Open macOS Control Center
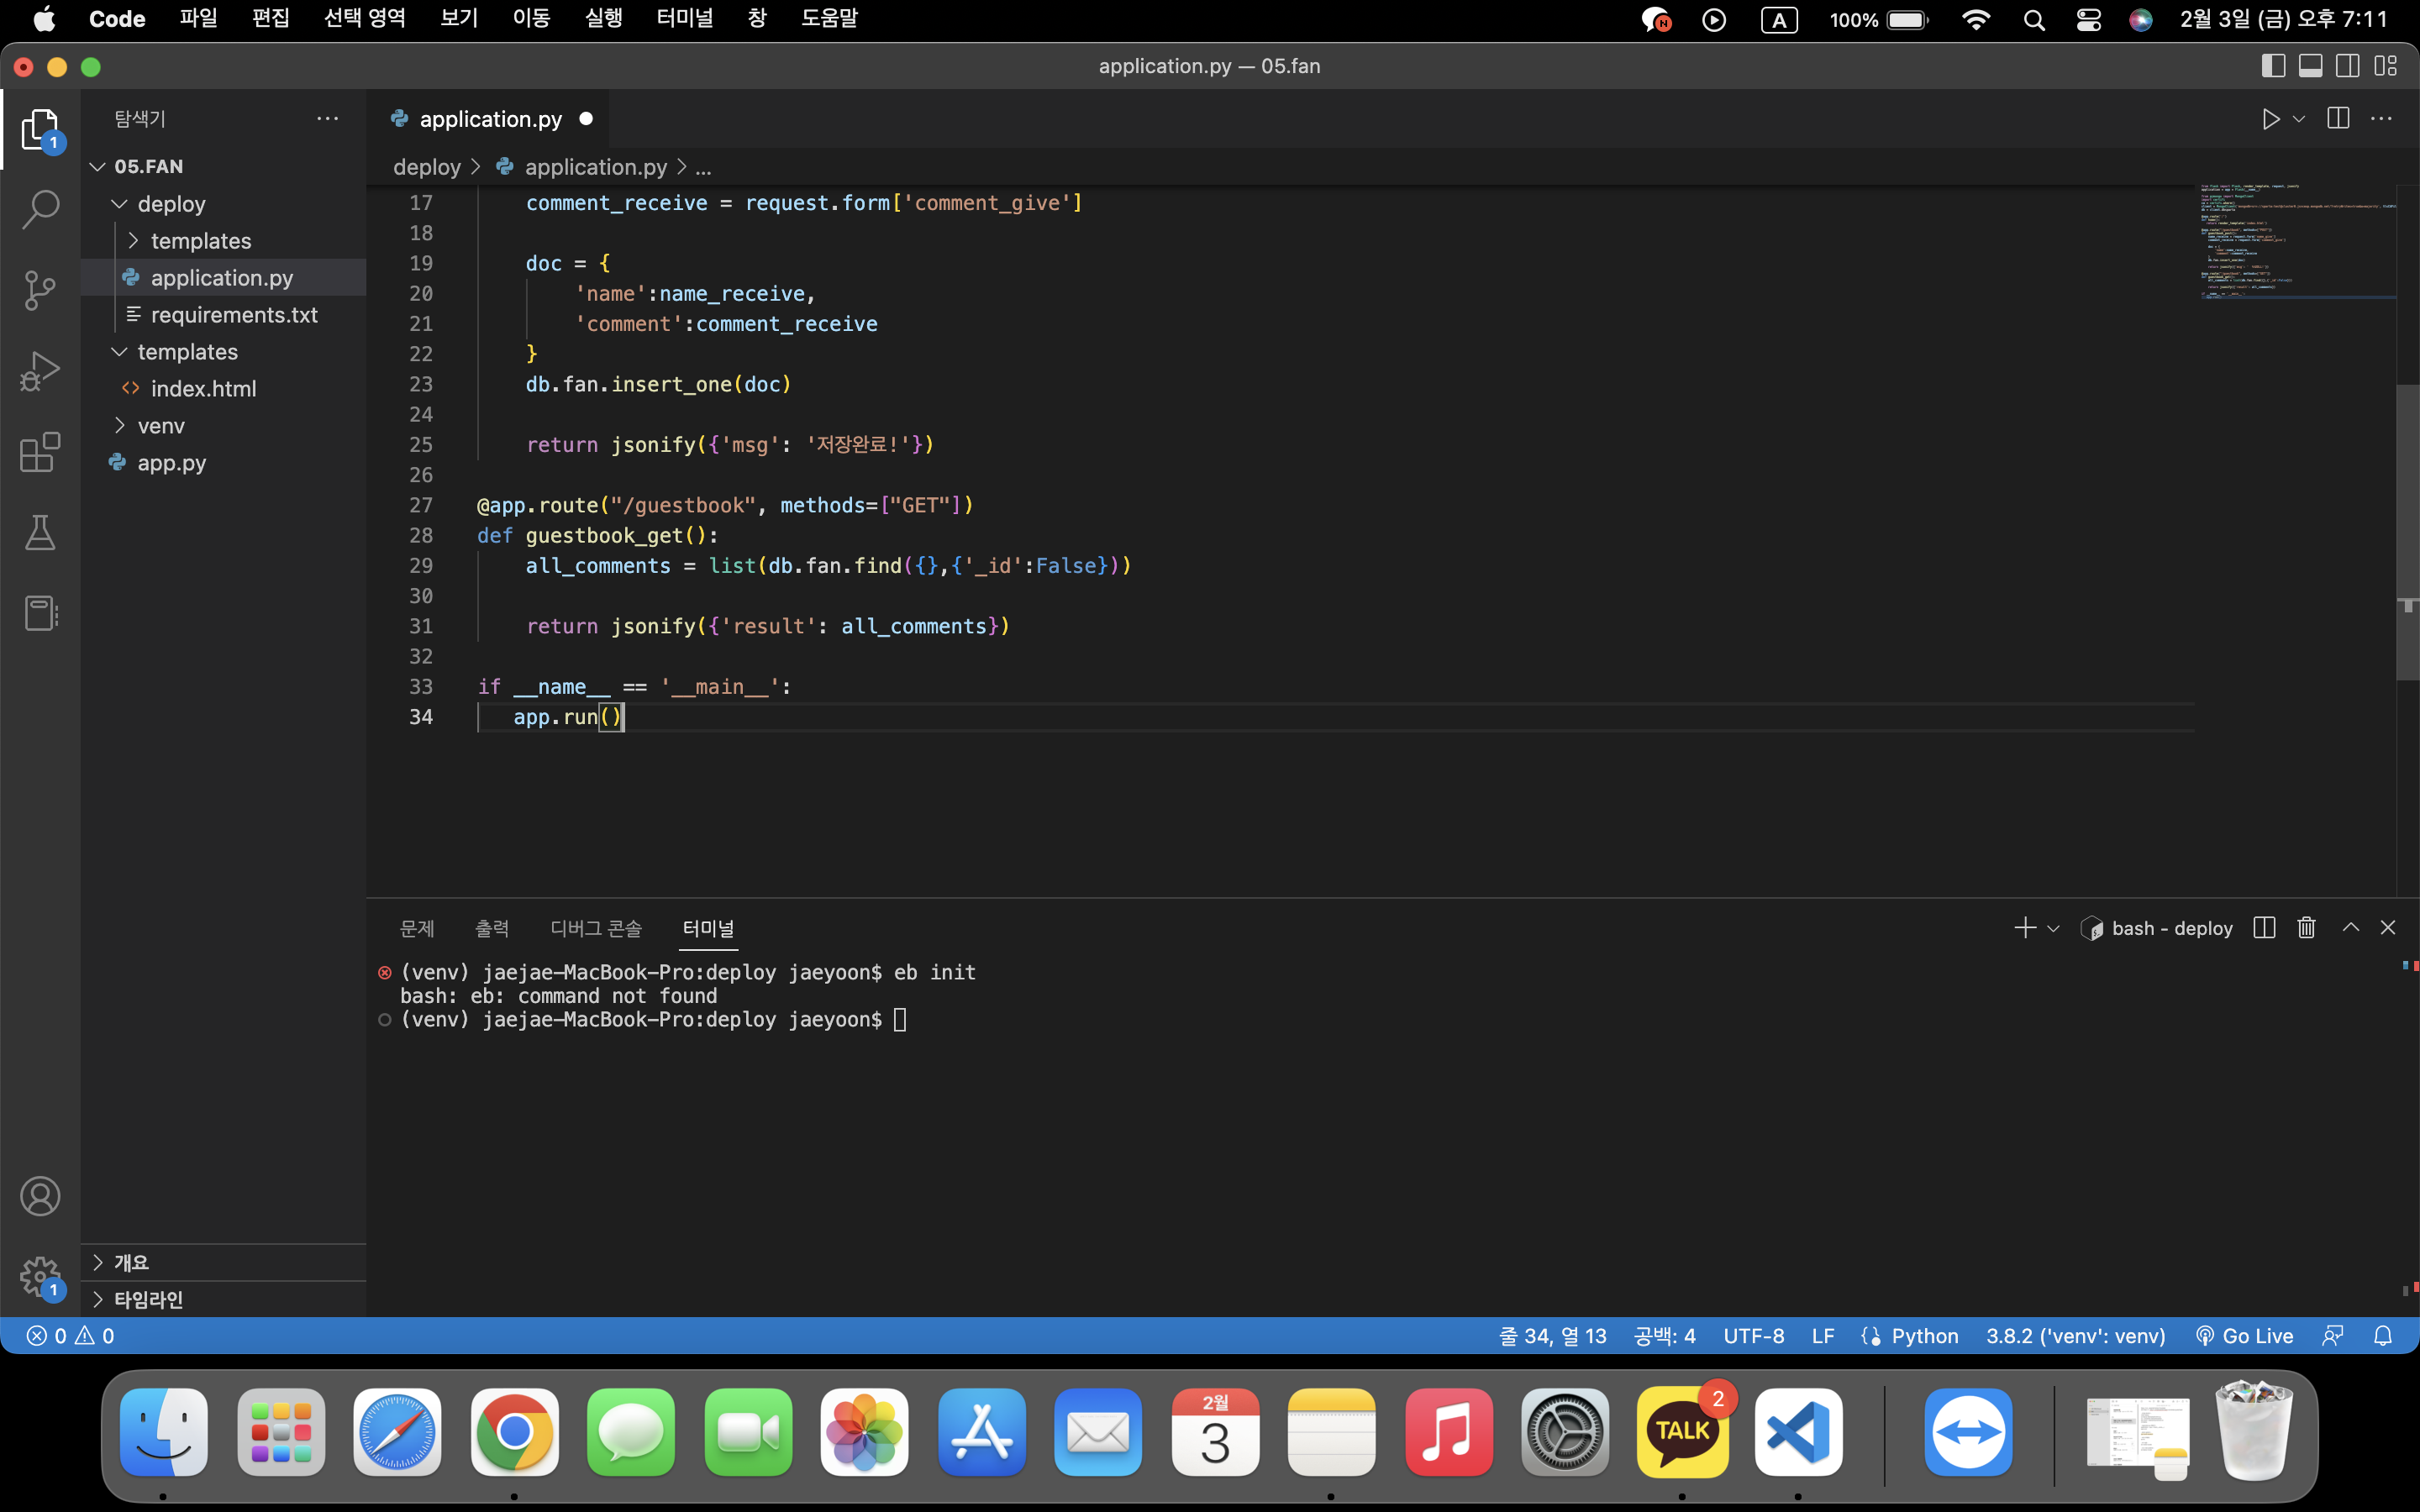The width and height of the screenshot is (2420, 1512). (x=2088, y=20)
